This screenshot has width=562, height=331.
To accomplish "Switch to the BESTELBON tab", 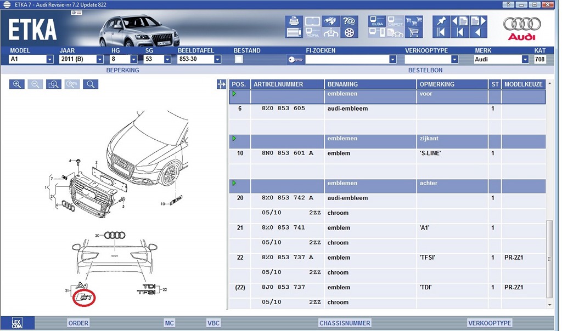I will [425, 70].
